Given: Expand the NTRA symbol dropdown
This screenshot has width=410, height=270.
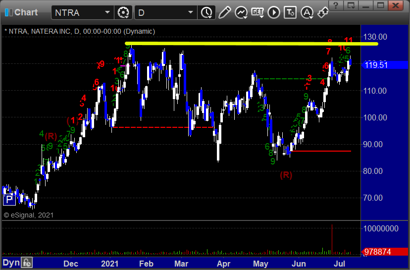Looking at the screenshot, I should click(107, 12).
